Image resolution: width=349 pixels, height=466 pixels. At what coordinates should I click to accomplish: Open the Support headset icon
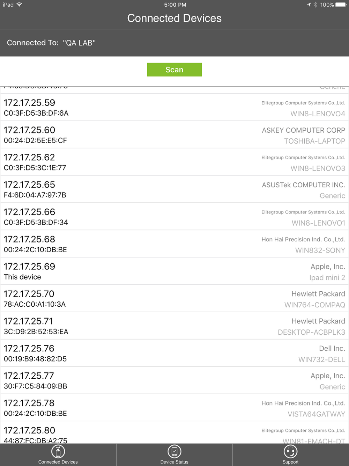290,452
